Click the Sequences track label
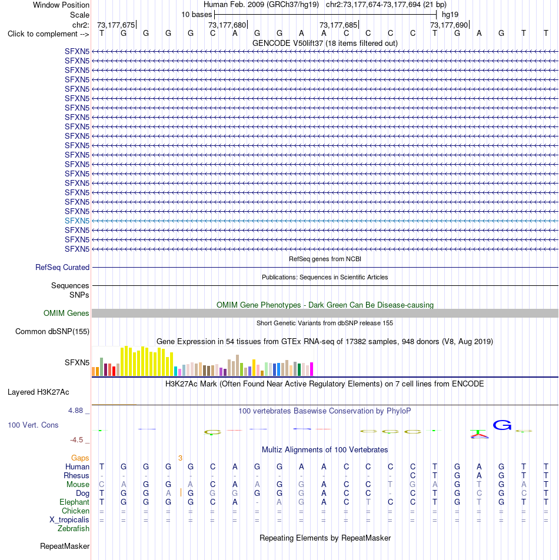The height and width of the screenshot is (560, 559). click(x=70, y=285)
